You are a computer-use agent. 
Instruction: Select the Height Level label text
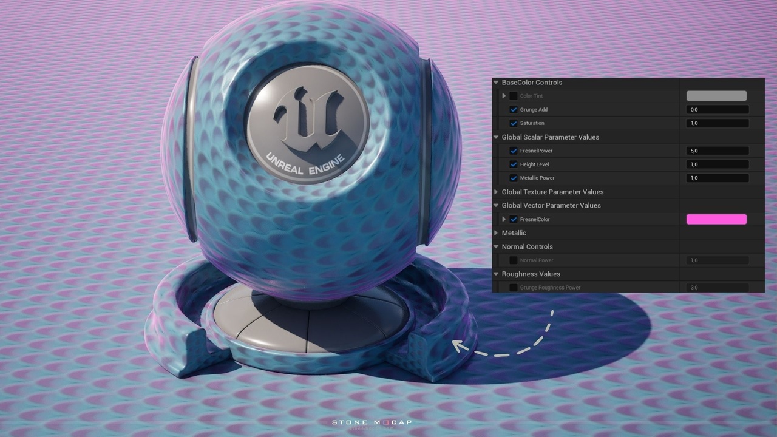tap(534, 164)
